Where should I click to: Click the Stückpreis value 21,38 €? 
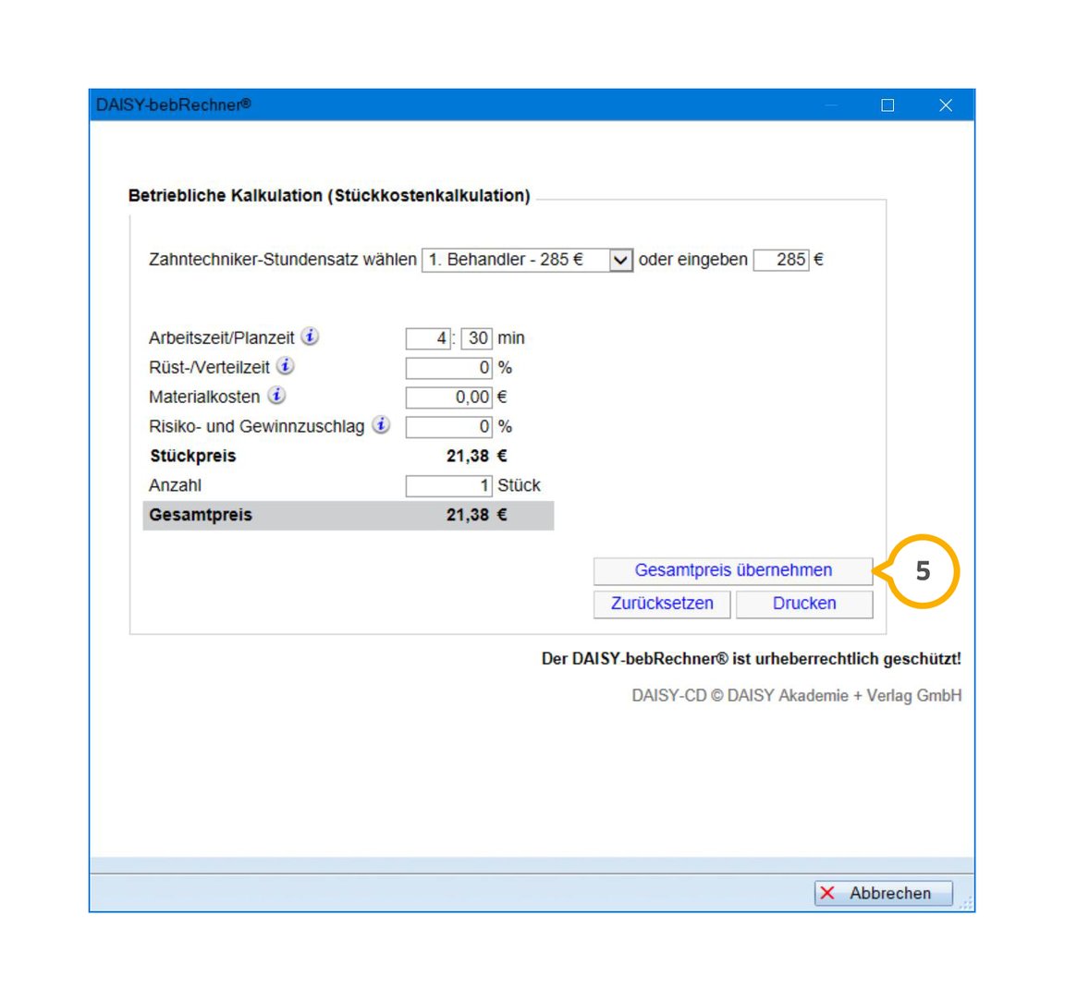(477, 456)
